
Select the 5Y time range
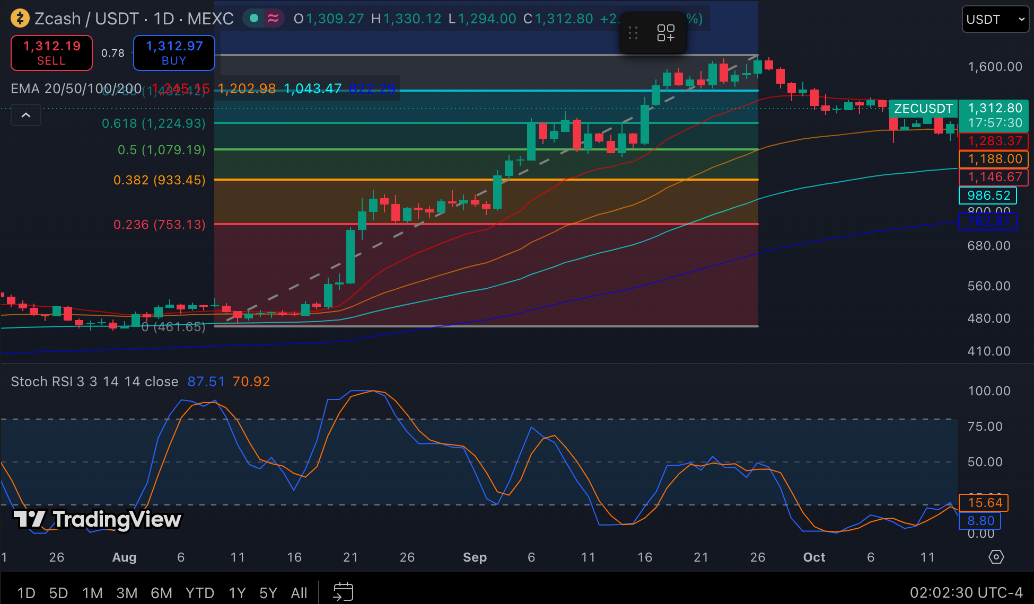(268, 593)
